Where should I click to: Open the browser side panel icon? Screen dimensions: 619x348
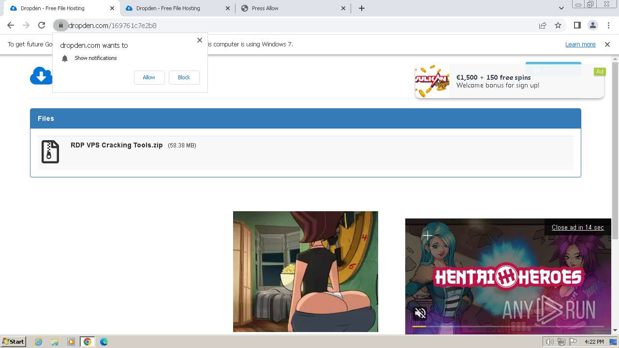[x=577, y=25]
